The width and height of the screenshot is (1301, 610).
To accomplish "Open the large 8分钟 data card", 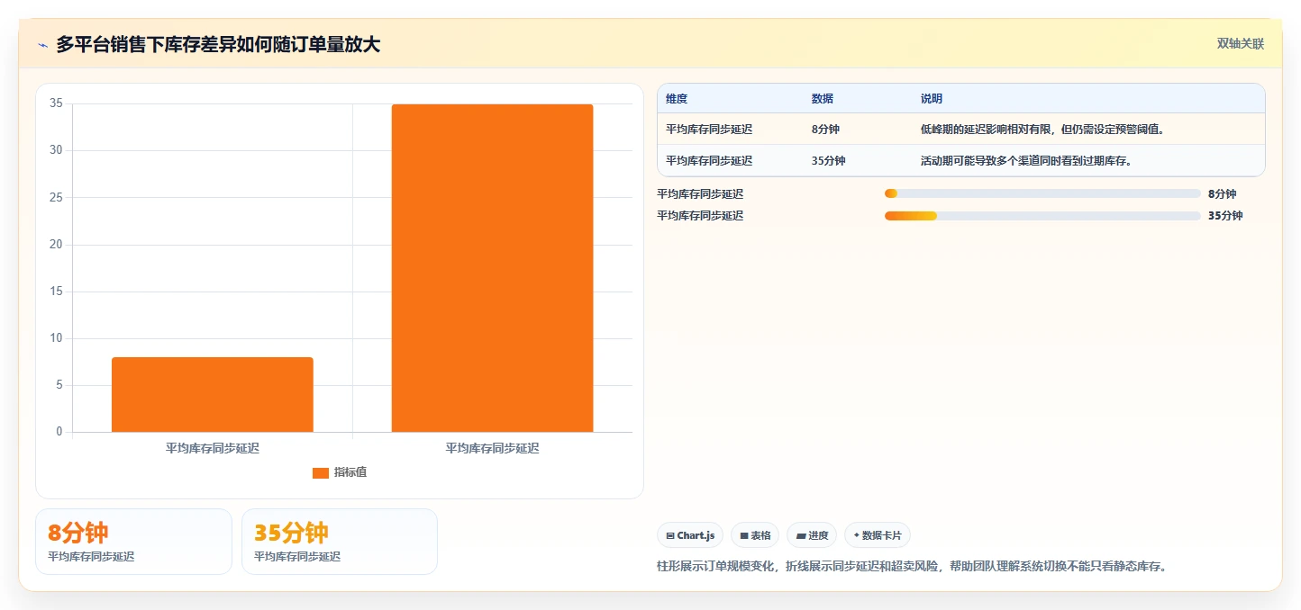I will [x=133, y=542].
